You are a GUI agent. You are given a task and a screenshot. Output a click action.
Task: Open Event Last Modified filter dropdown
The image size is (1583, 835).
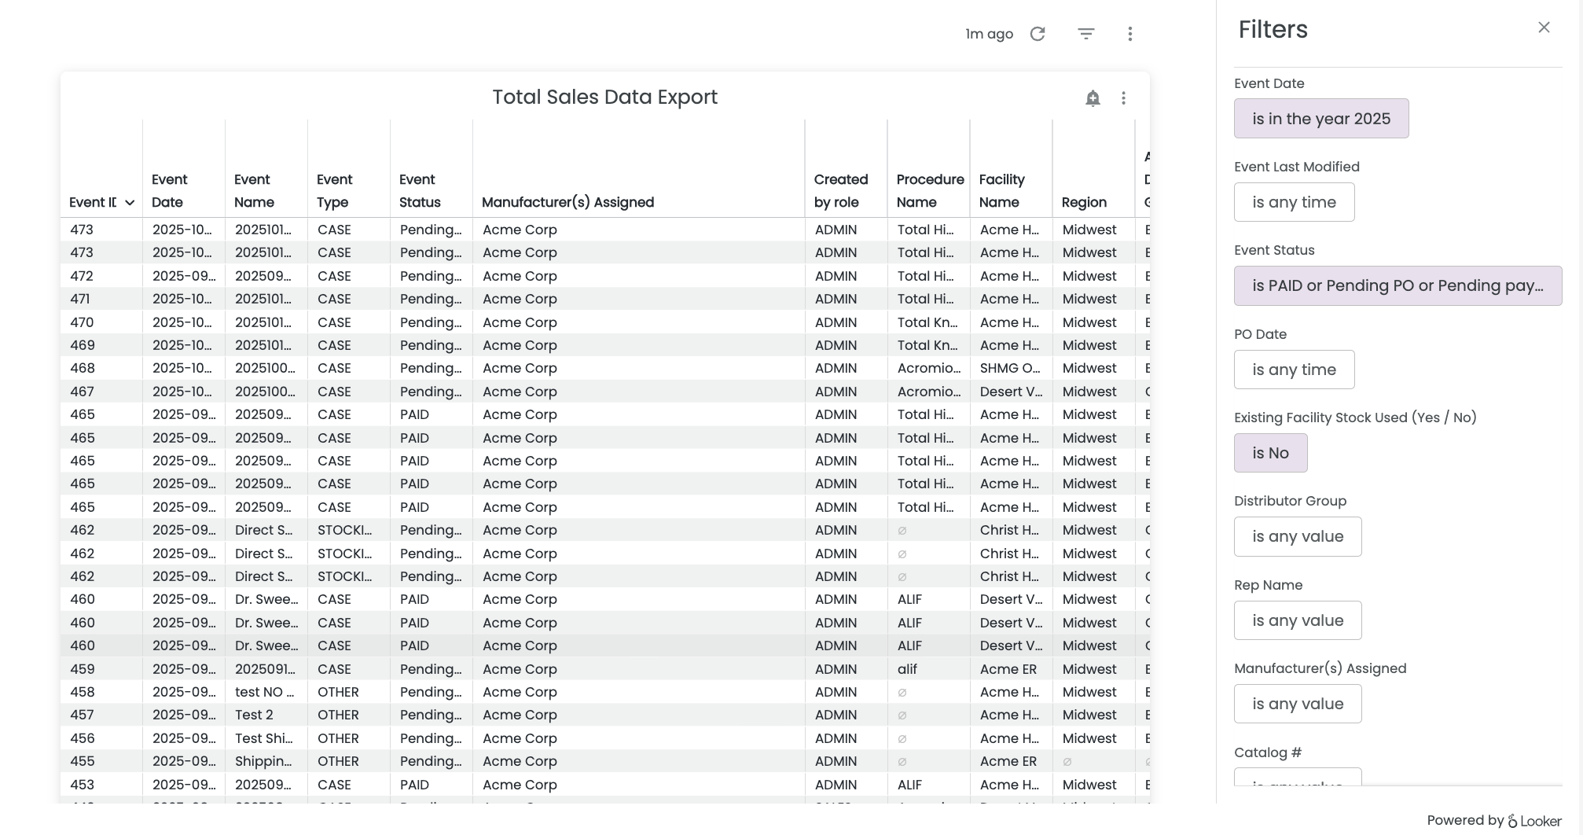click(x=1294, y=202)
